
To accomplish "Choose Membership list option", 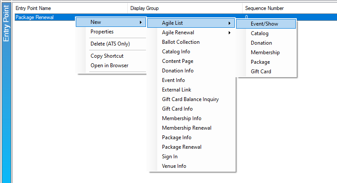I will [266, 52].
